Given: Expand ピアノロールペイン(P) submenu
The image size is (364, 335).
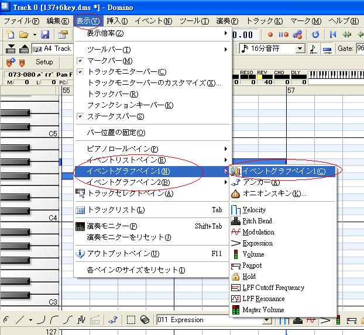Looking at the screenshot, I should point(153,148).
